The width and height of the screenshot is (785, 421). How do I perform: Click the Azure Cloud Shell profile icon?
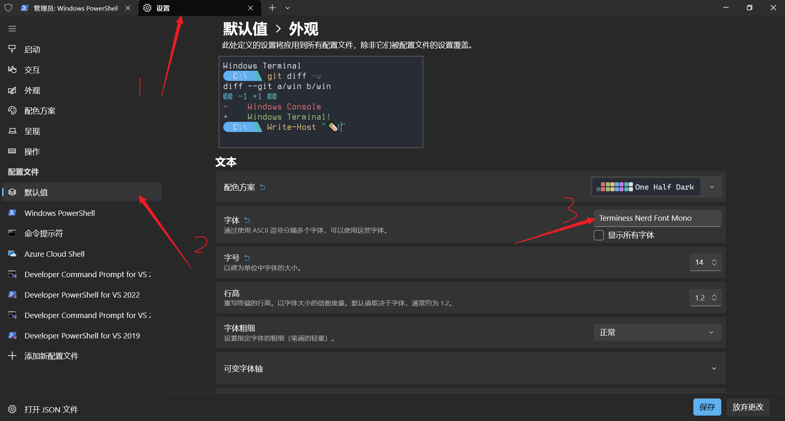click(x=12, y=254)
